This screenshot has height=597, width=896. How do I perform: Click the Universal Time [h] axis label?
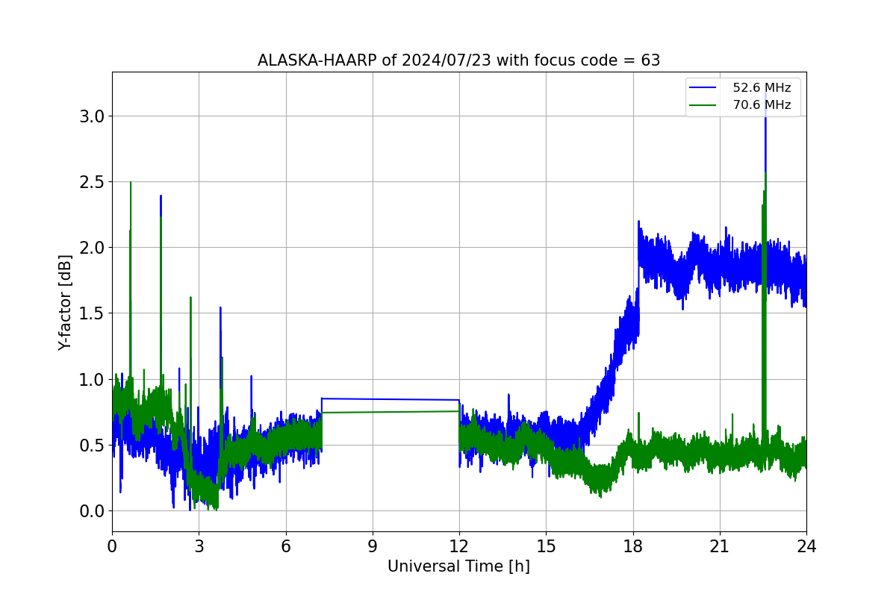click(x=458, y=566)
